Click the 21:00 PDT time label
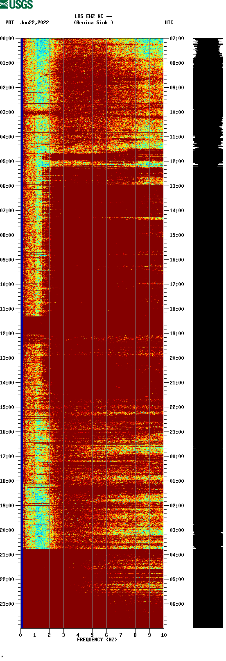 [x=7, y=555]
